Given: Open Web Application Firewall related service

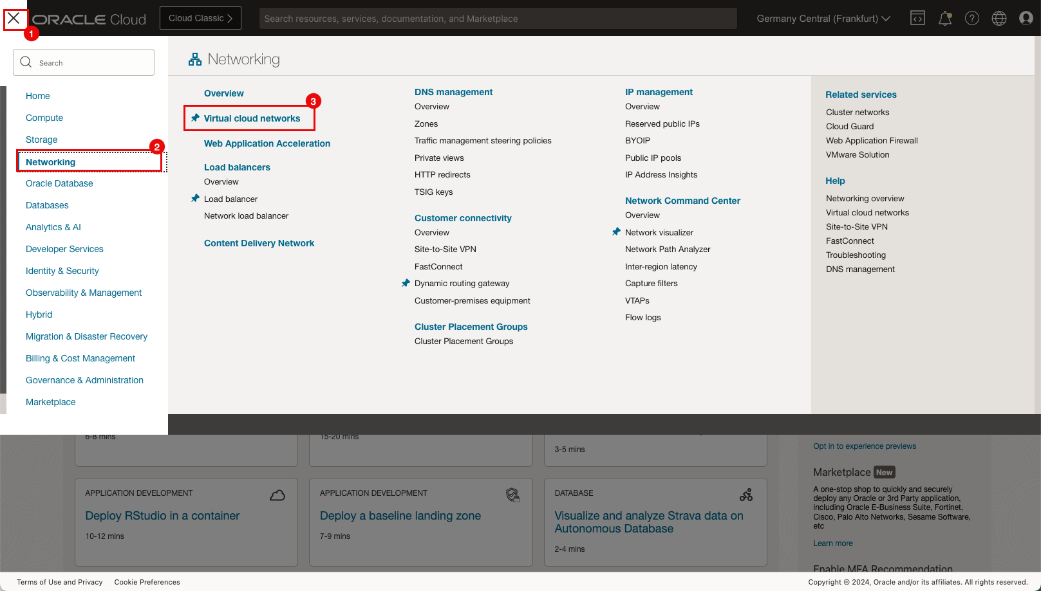Looking at the screenshot, I should coord(872,141).
